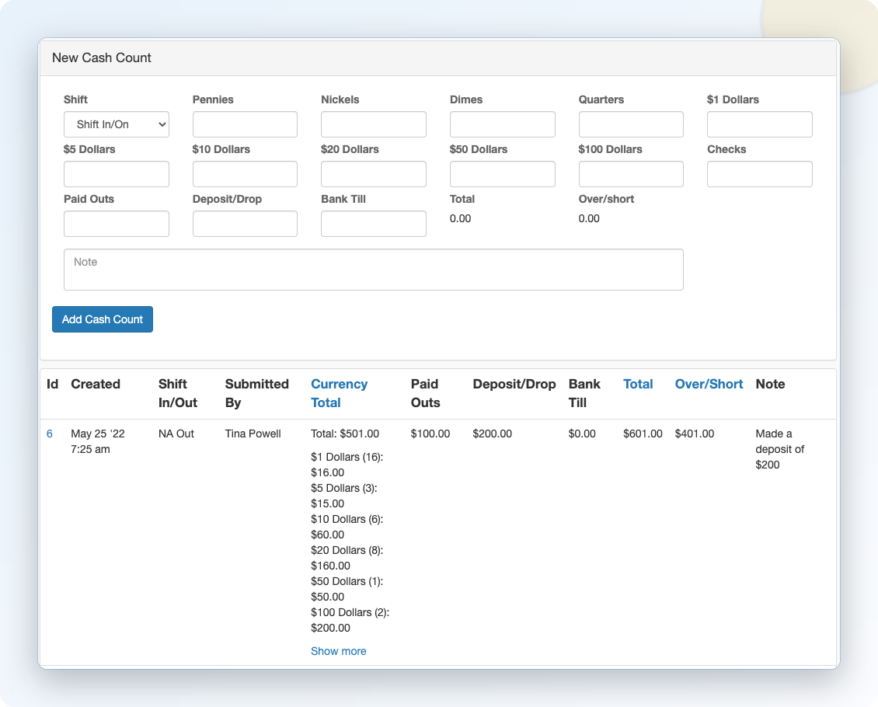The width and height of the screenshot is (878, 707).
Task: Click the $1 Dollars (16): line
Action: (x=347, y=457)
